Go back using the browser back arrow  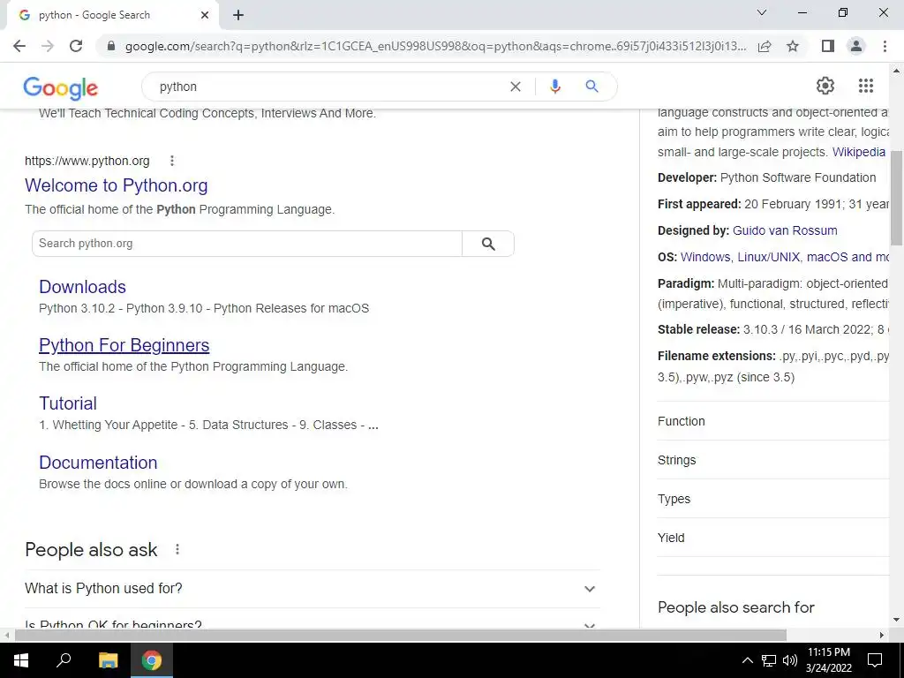[x=19, y=46]
